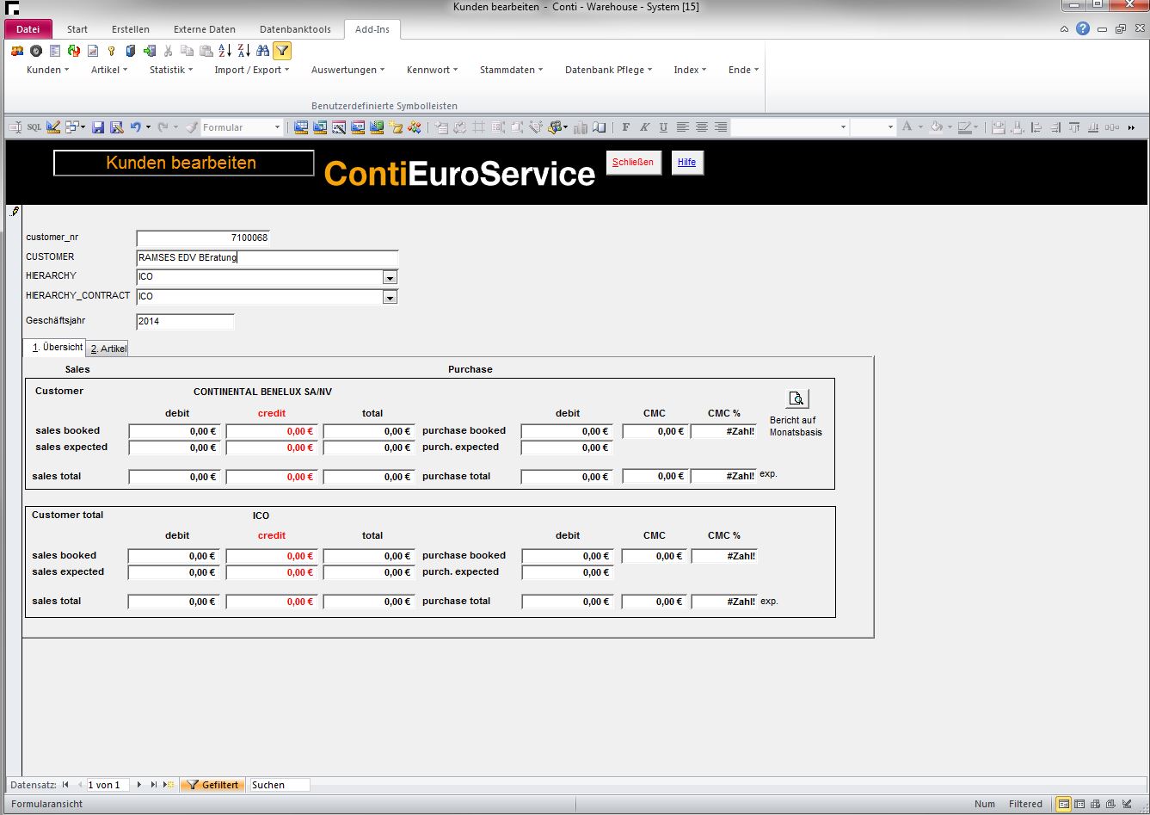Toggle italic K formatting
The width and height of the screenshot is (1150, 815).
coord(644,127)
